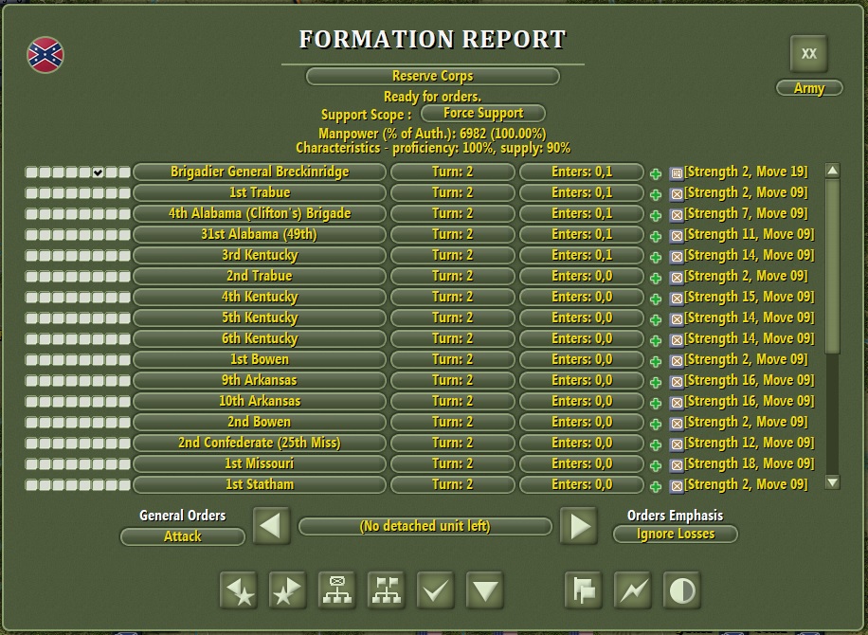Click Turn: 2 for 6th Kentucky
This screenshot has width=868, height=635.
pos(453,338)
